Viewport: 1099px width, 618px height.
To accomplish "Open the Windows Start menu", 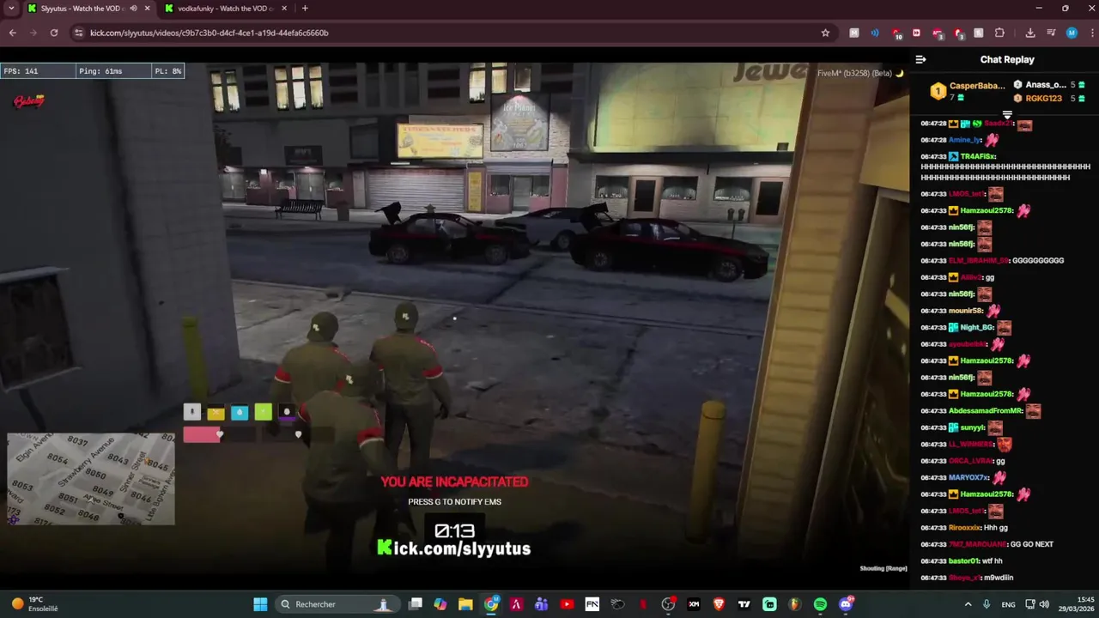I will pos(260,604).
